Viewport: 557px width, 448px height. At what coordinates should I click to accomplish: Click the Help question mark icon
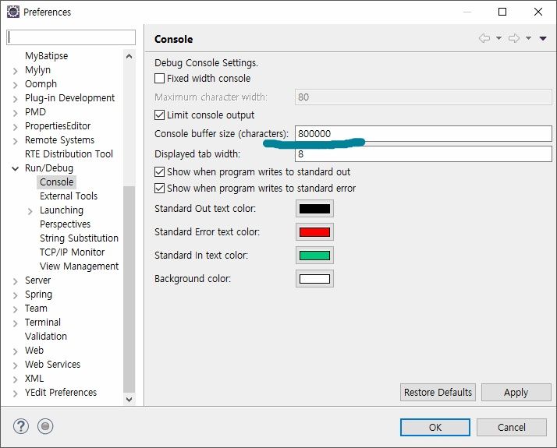[x=21, y=426]
